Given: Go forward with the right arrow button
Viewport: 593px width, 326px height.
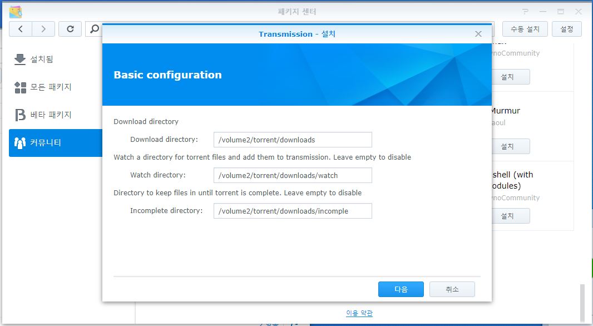Looking at the screenshot, I should pyautogui.click(x=43, y=29).
